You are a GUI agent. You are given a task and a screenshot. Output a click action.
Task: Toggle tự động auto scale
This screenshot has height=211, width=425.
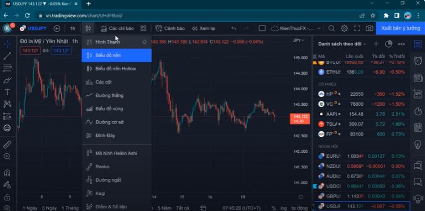point(299,208)
